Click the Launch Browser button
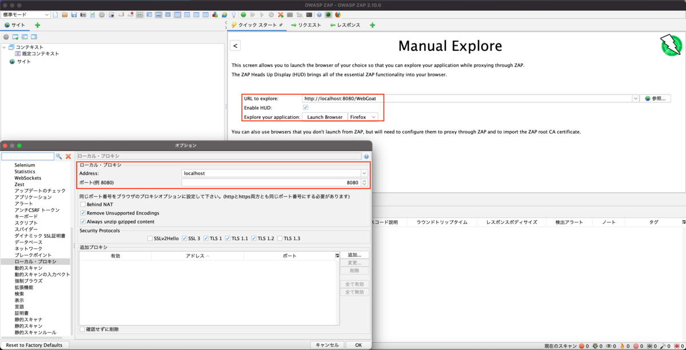 point(325,117)
